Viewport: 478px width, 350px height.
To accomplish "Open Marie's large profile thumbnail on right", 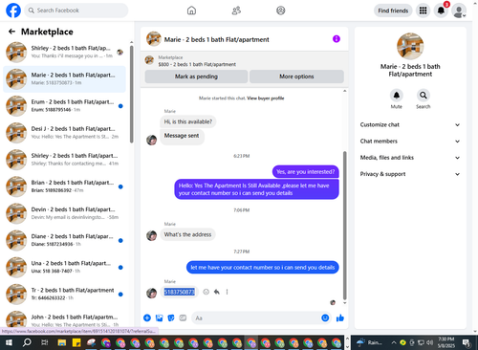I will tap(410, 46).
